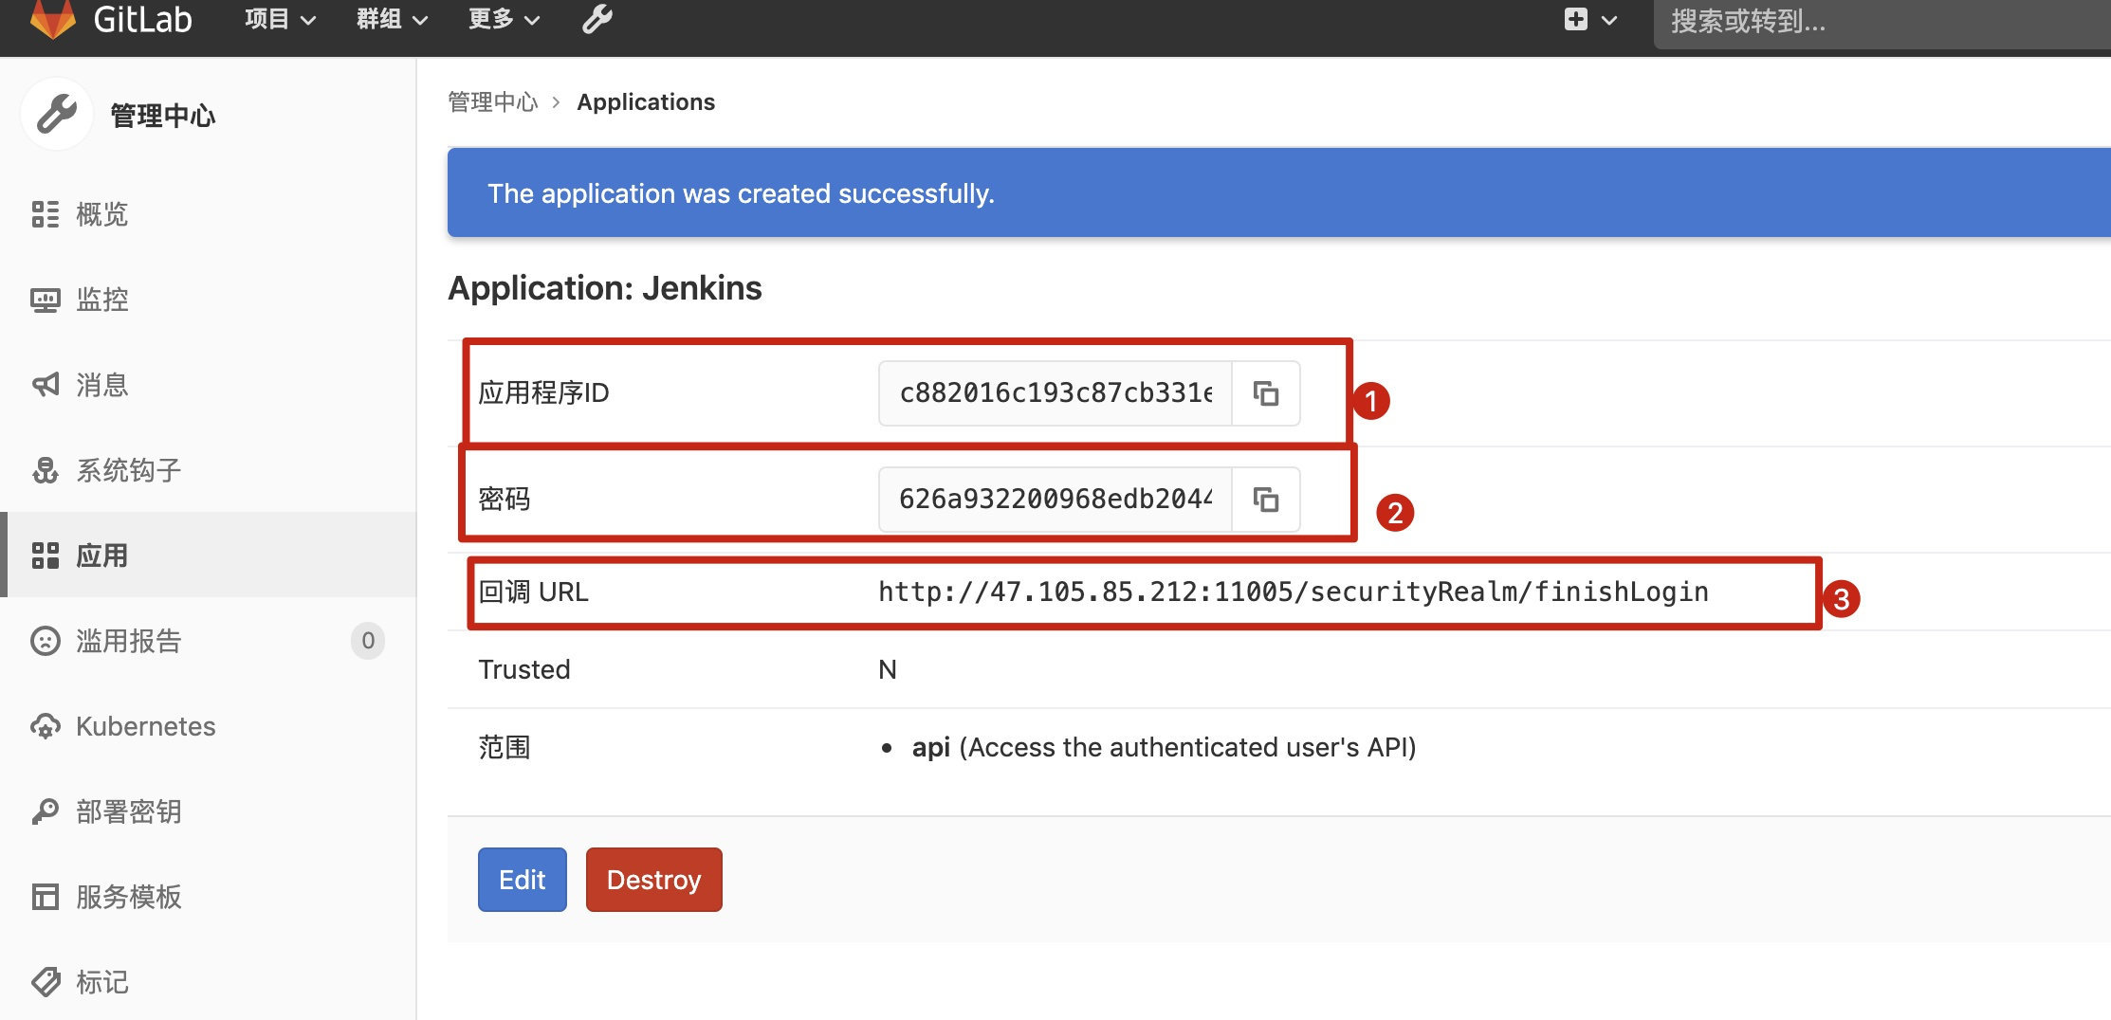Click the GitLab fox logo
This screenshot has height=1020, width=2111.
(52, 18)
